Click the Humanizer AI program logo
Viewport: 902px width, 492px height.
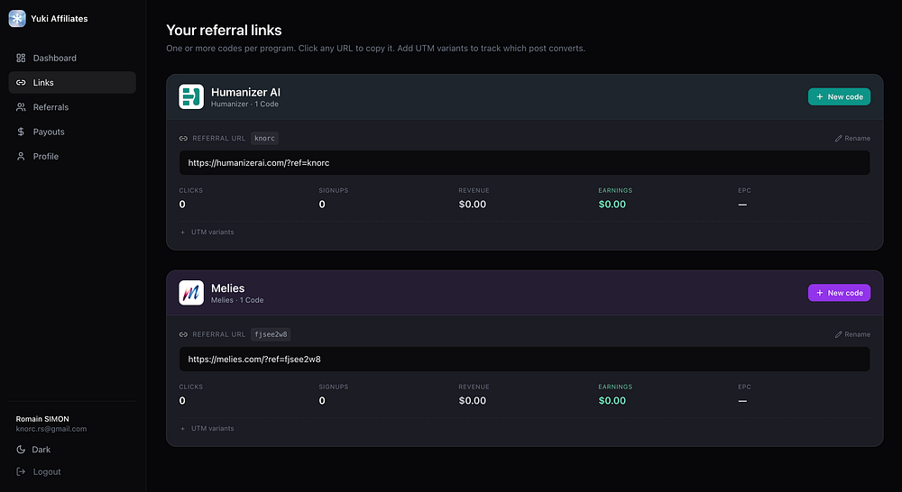pyautogui.click(x=191, y=96)
